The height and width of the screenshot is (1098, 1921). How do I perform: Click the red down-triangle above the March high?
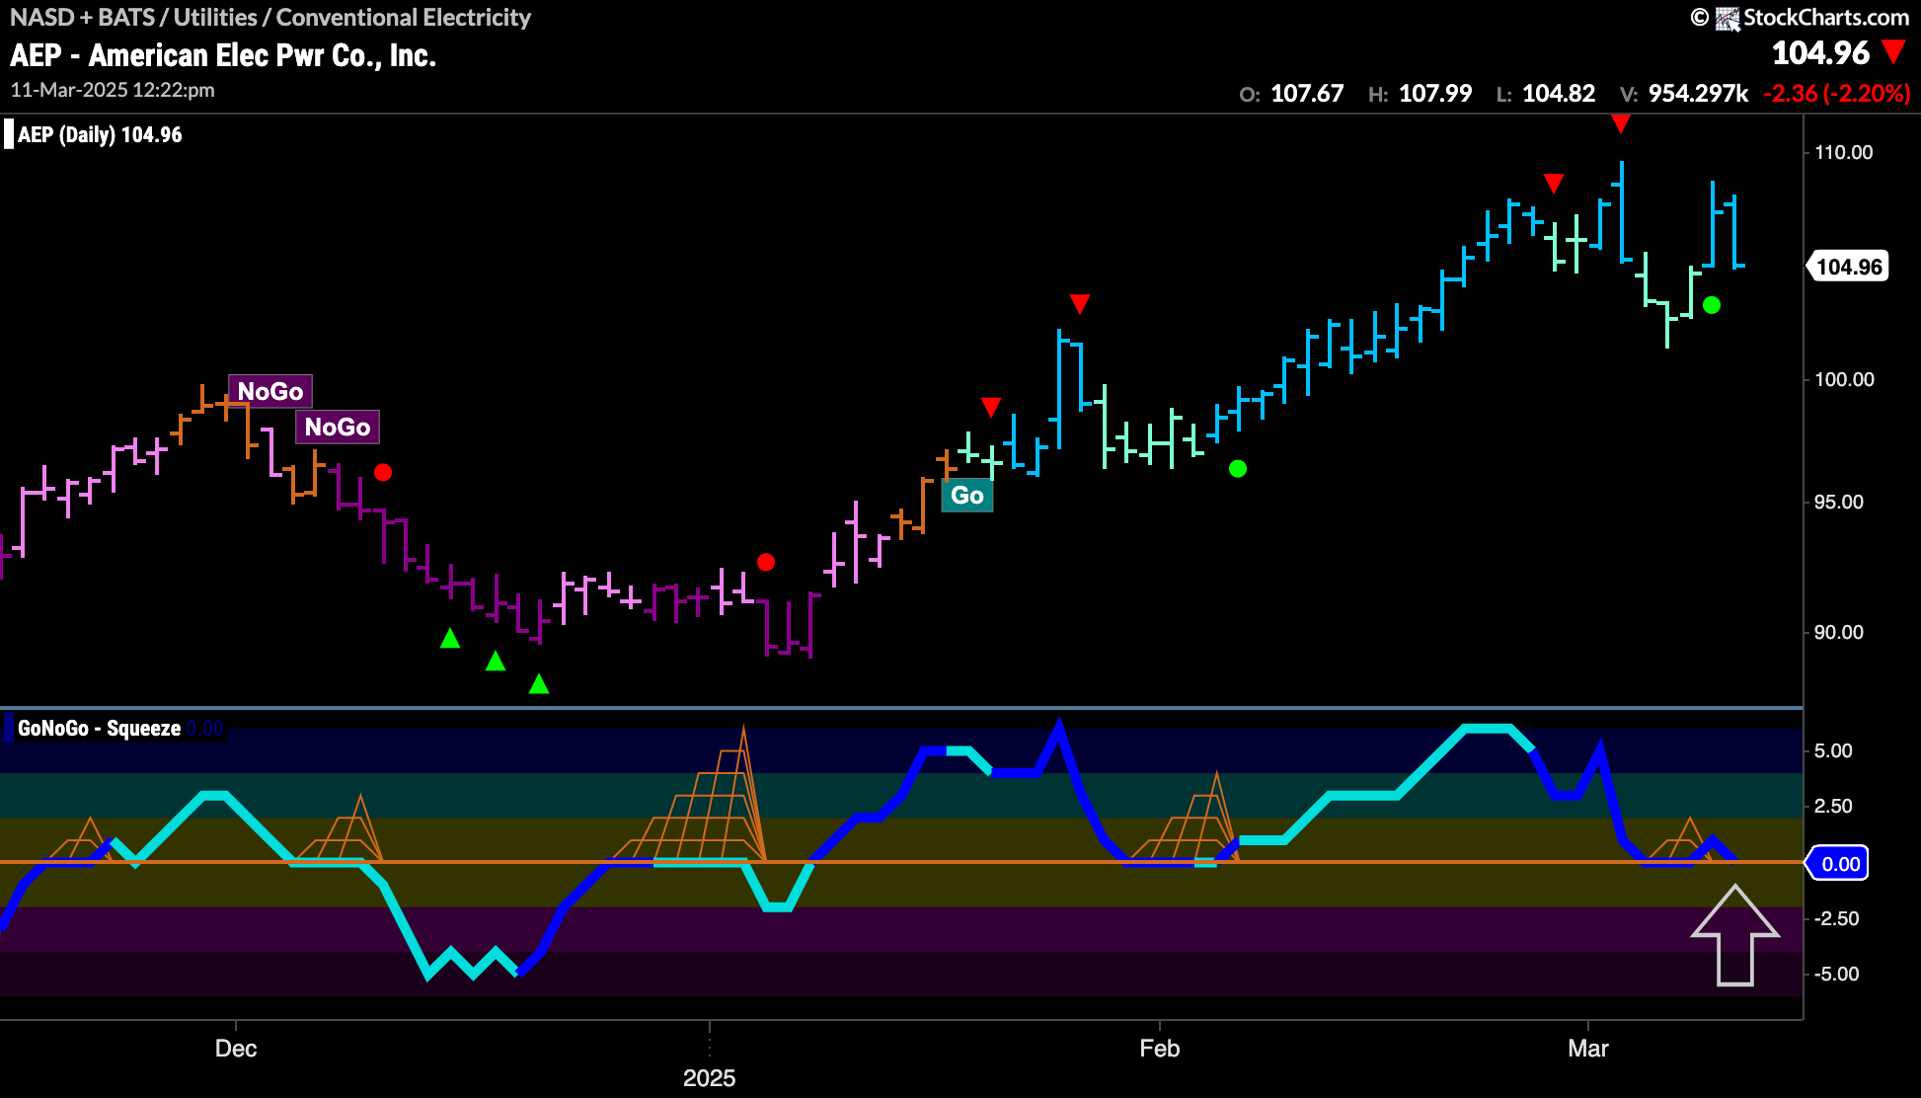click(1621, 123)
